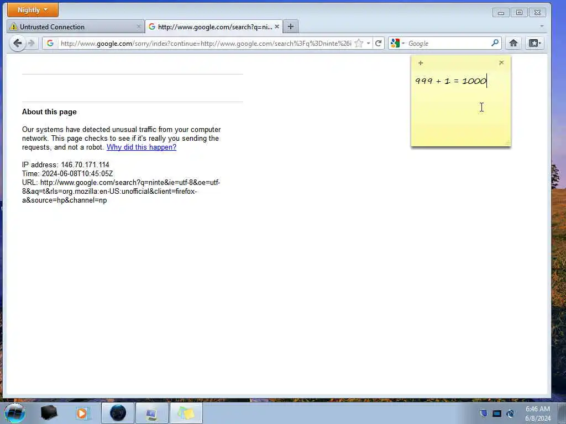
Task: Open the Sticky Notes taskbar button
Action: pyautogui.click(x=186, y=413)
